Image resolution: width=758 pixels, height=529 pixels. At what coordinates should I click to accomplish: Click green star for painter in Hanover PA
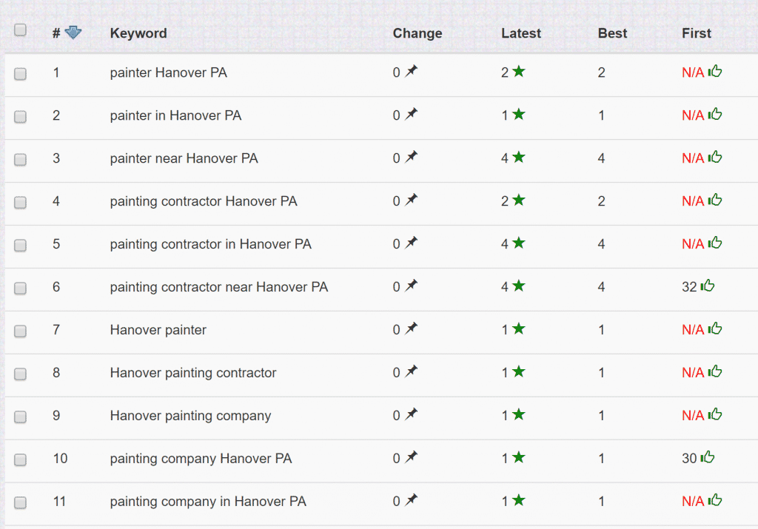(x=519, y=115)
